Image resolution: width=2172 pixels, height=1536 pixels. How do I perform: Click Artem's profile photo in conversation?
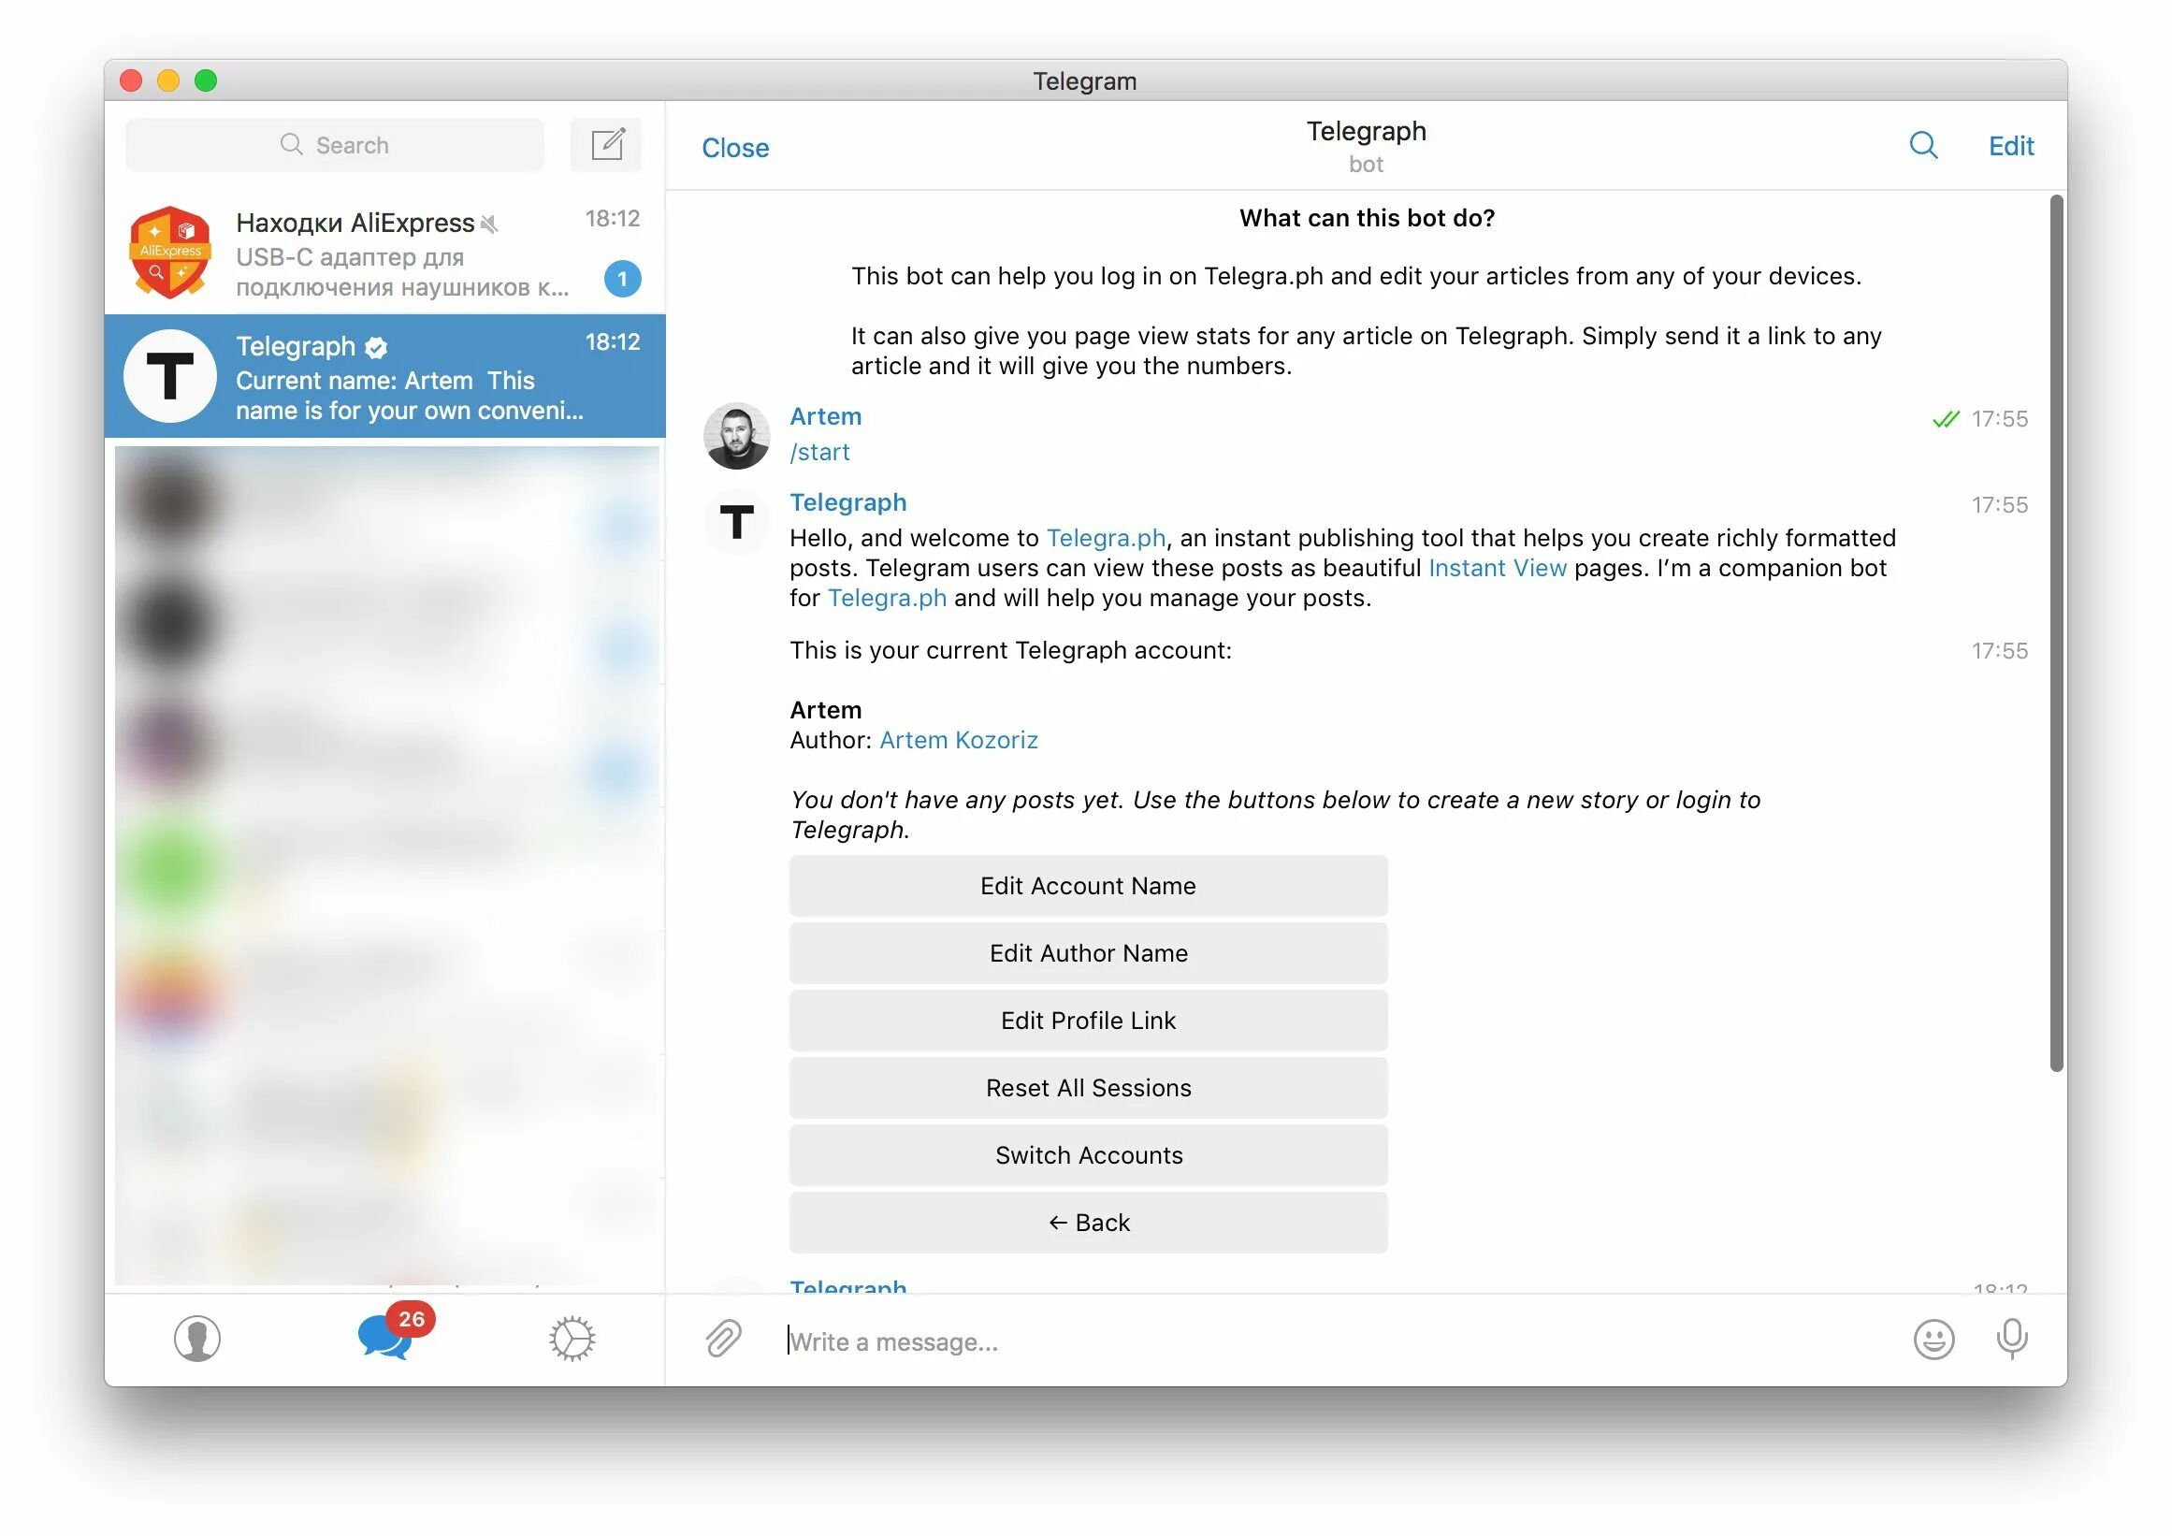737,436
